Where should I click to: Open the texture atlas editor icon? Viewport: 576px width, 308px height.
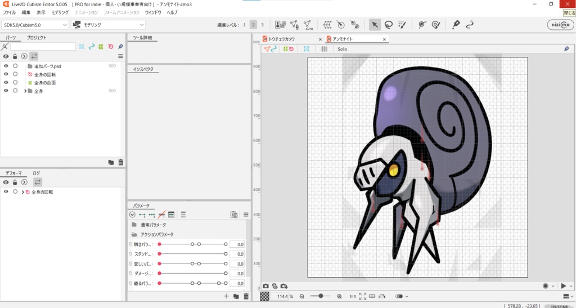280,25
